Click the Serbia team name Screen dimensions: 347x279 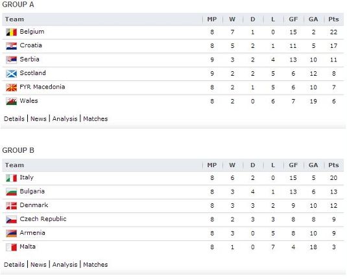[x=29, y=59]
